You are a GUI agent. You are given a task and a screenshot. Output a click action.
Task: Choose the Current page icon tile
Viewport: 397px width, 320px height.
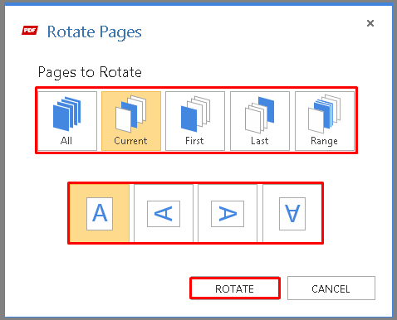(131, 121)
